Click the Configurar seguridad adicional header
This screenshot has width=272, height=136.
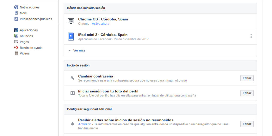89,109
